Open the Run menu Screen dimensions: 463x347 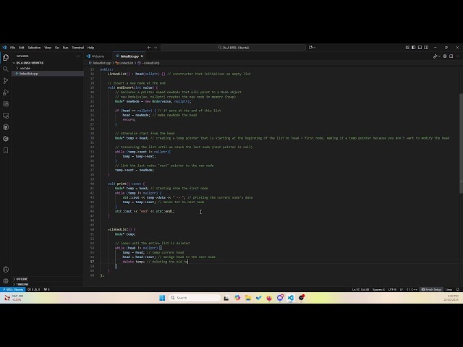(x=66, y=48)
